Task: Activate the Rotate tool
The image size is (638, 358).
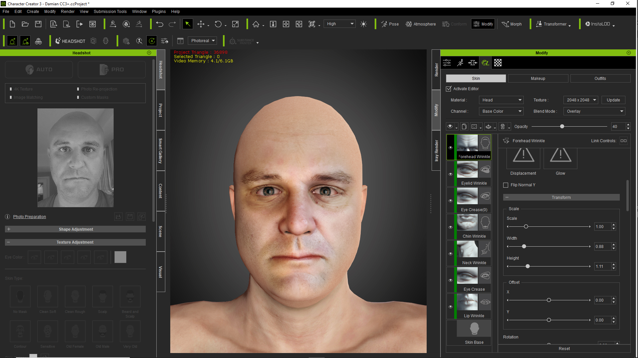Action: point(218,24)
